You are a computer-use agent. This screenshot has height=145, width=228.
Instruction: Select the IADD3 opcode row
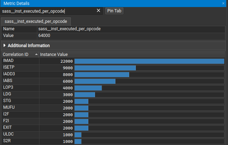[x=113, y=75]
